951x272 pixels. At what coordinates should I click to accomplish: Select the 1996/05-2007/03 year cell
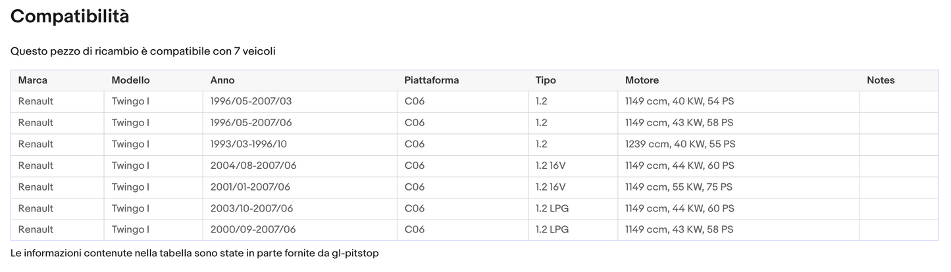click(251, 101)
